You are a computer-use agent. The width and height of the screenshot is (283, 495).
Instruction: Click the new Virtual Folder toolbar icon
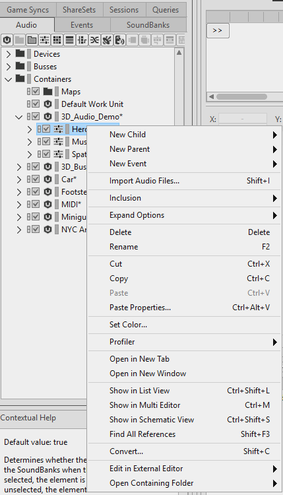(x=32, y=40)
